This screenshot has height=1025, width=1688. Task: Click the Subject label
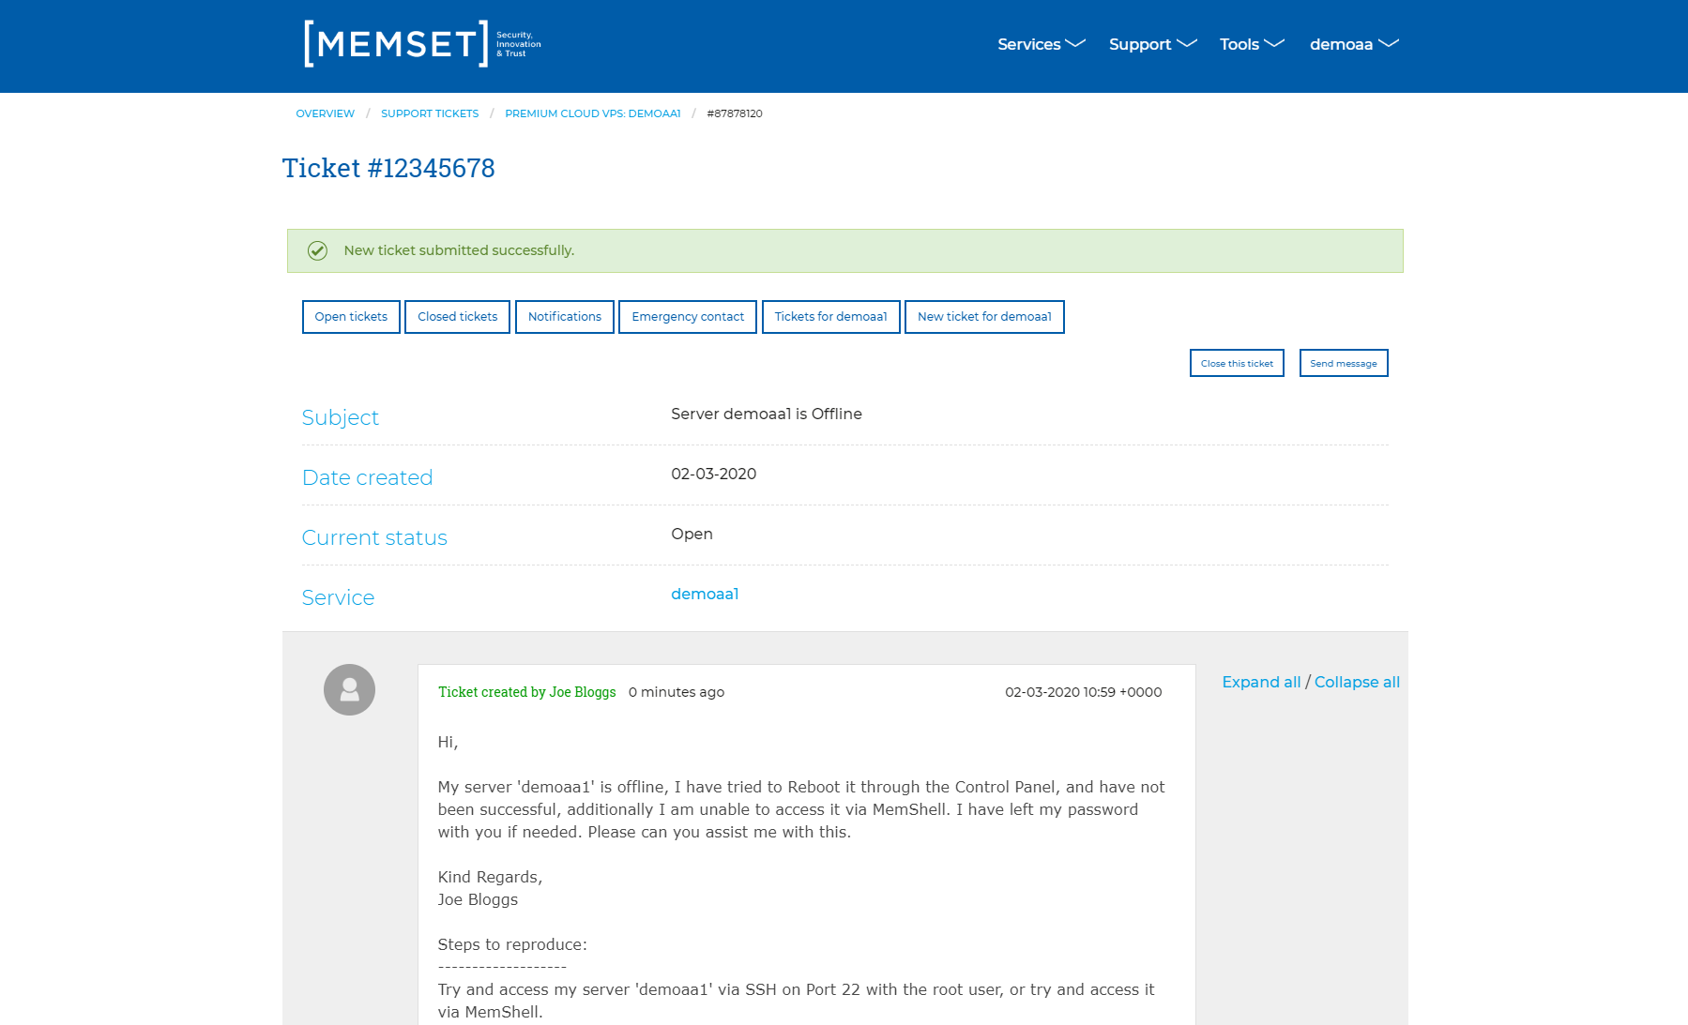tap(340, 417)
